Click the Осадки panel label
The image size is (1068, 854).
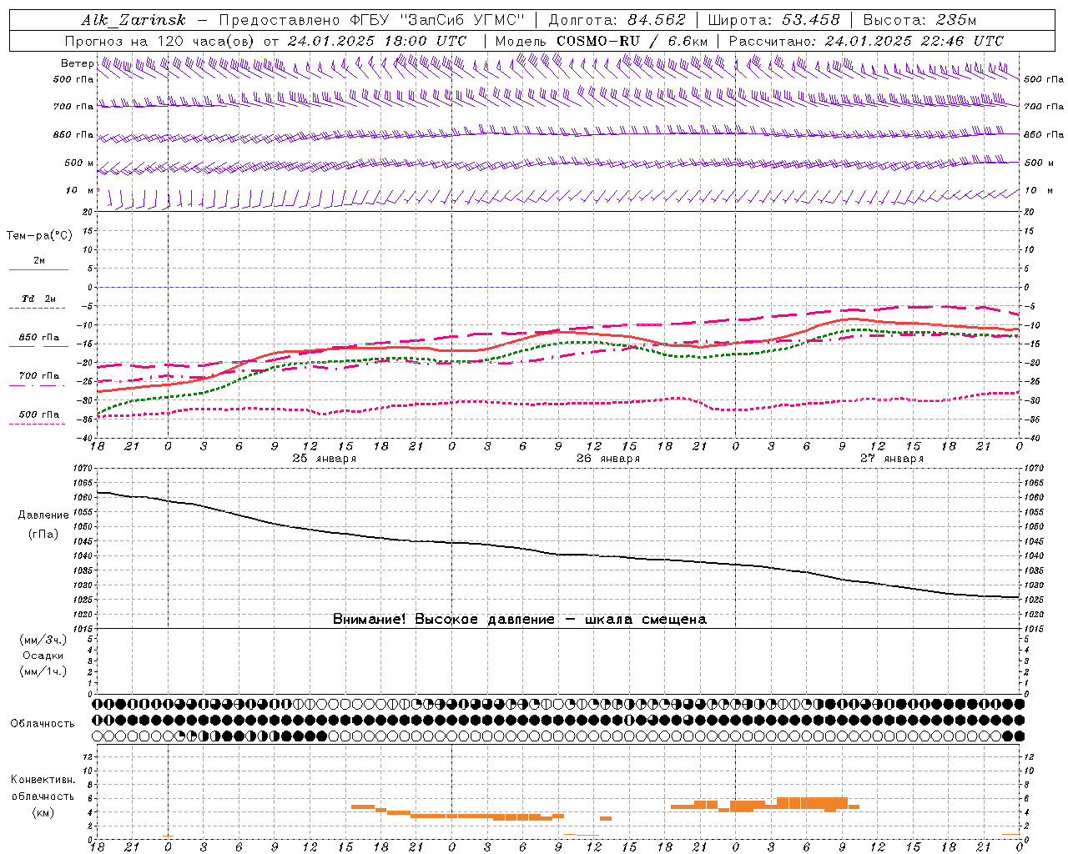[43, 656]
